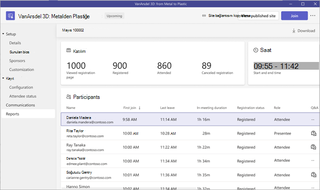Viewport: 320px width, 190px height.
Task: Sort by First join arrow
Action: pyautogui.click(x=139, y=108)
